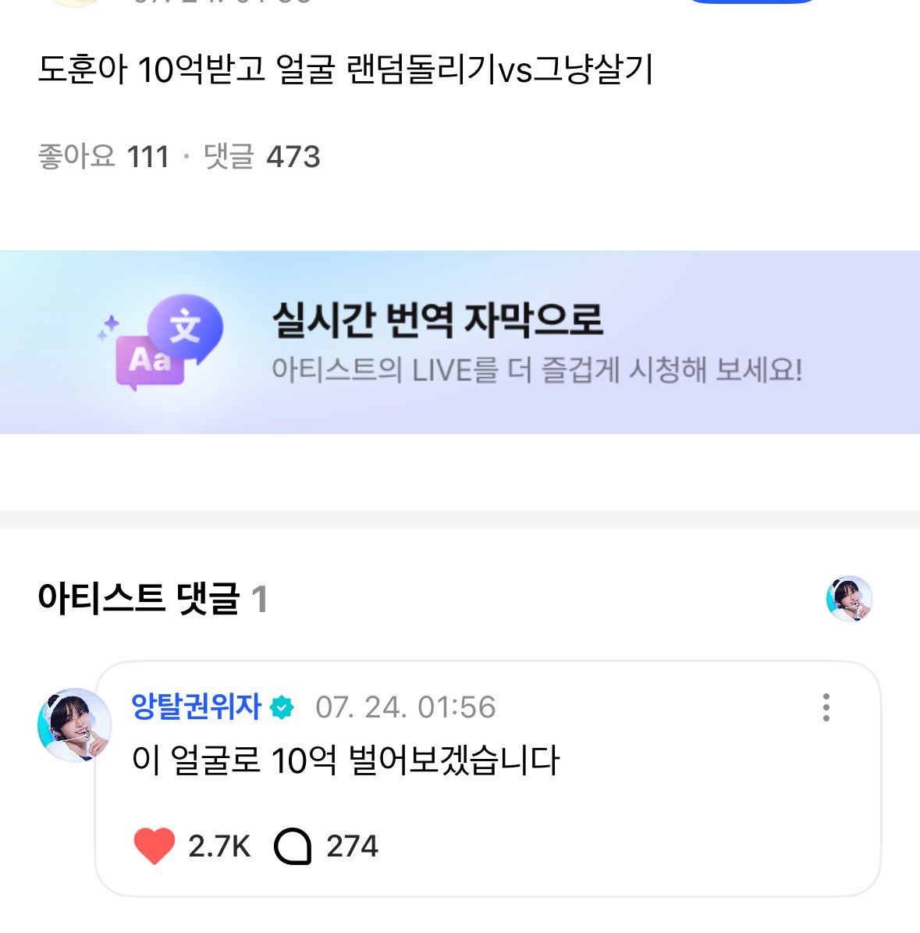The width and height of the screenshot is (920, 933).
Task: Open three-dot more options on comment
Action: (826, 707)
